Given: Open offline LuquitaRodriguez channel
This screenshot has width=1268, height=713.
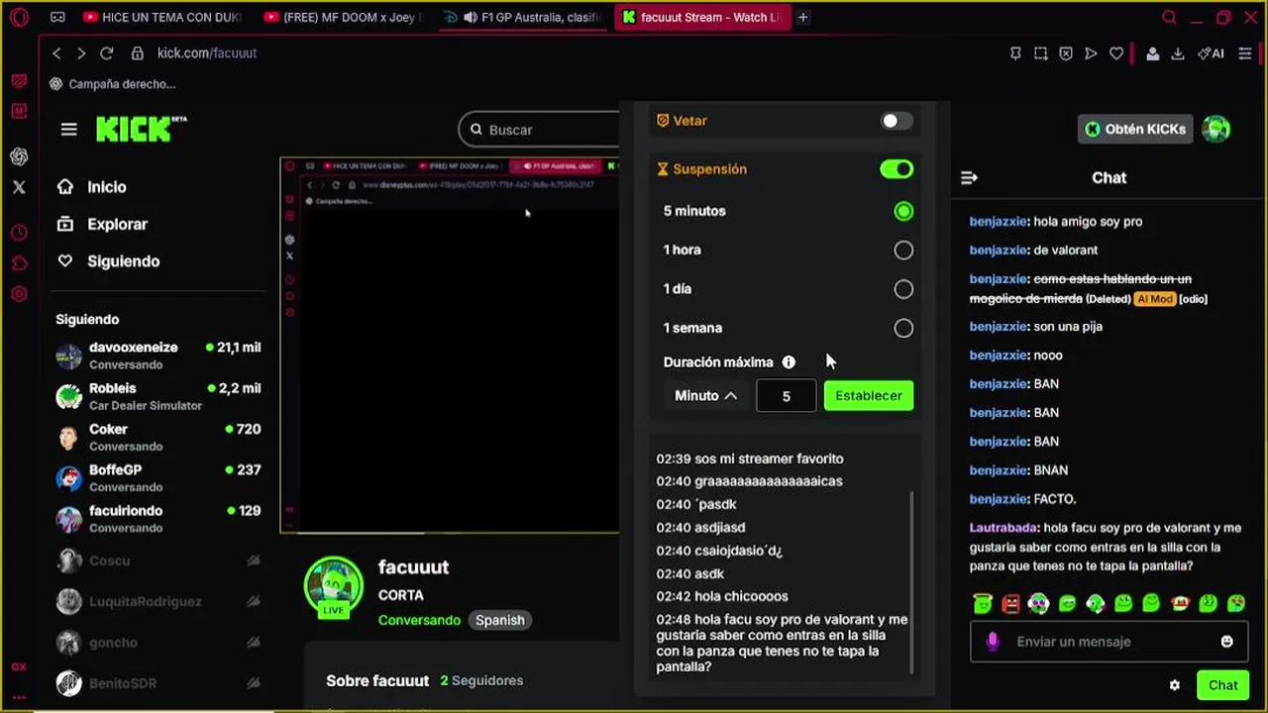Looking at the screenshot, I should click(158, 601).
